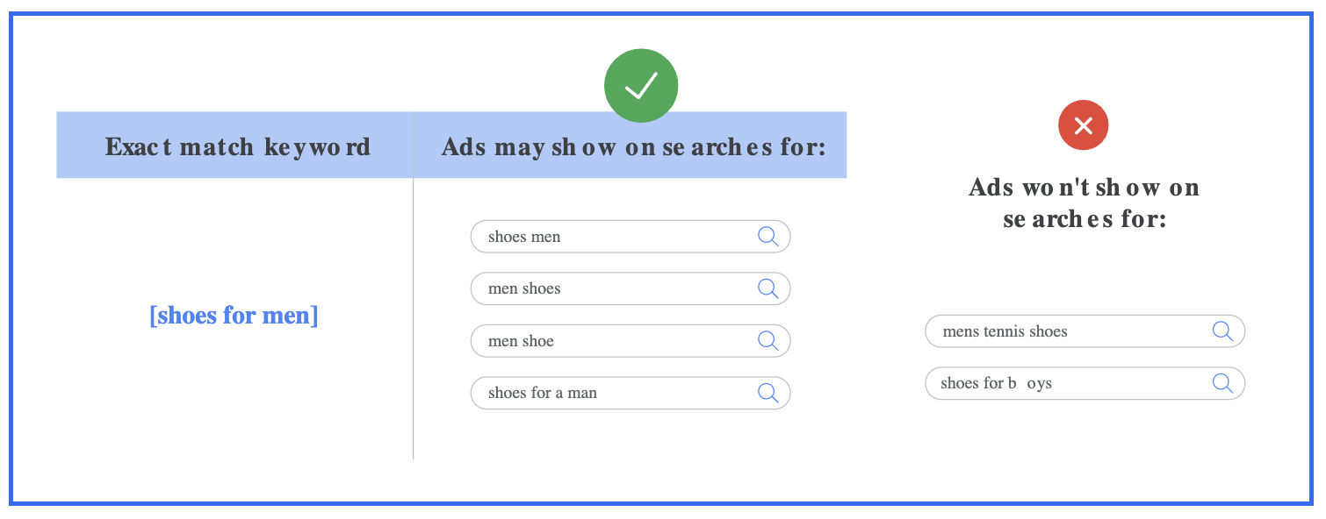Click the text 'mens tennis shoes' in box
The width and height of the screenshot is (1326, 519).
pyautogui.click(x=1005, y=331)
